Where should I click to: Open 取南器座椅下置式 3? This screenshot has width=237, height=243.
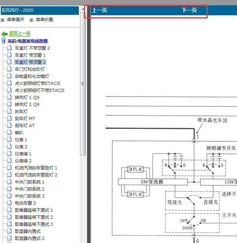[34, 224]
